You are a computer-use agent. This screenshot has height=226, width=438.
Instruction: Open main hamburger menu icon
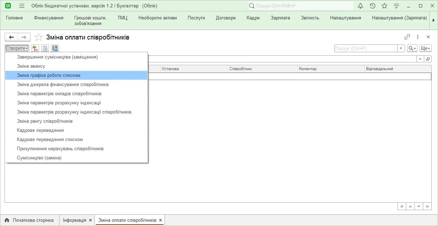click(x=22, y=6)
